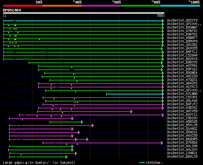203x165 pixels.
Task: Open hit UniRef100_Q9ZST9
Action: pyautogui.click(x=182, y=20)
